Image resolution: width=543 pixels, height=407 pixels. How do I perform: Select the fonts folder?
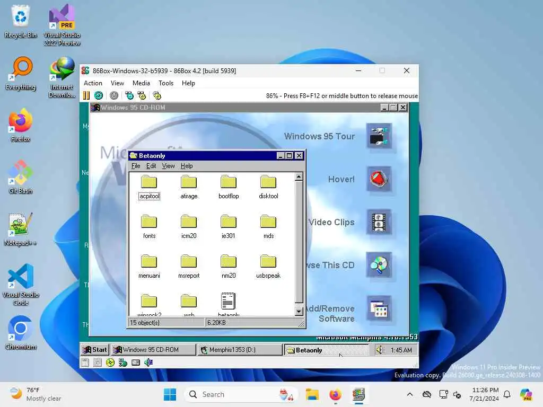tap(149, 227)
